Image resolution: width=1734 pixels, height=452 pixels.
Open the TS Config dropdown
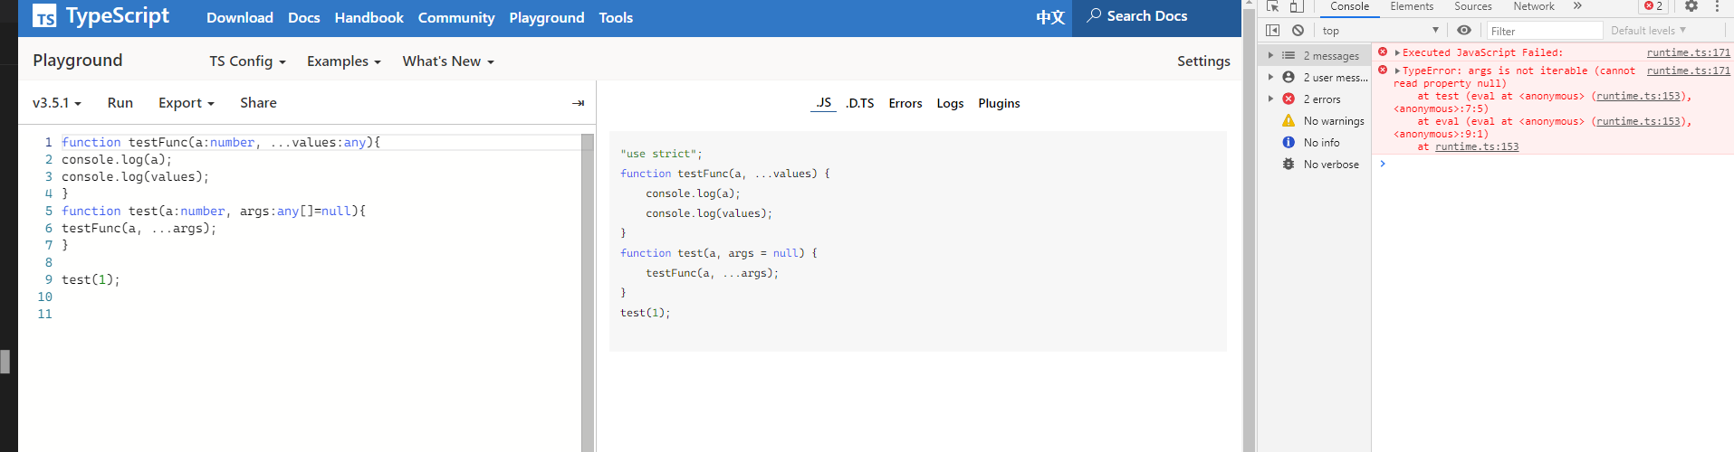click(247, 61)
